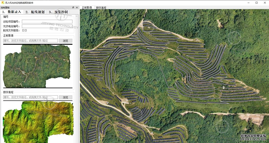269x143 pixels.
Task: Focus the 巡检项目编号 input field
Action: click(x=47, y=22)
